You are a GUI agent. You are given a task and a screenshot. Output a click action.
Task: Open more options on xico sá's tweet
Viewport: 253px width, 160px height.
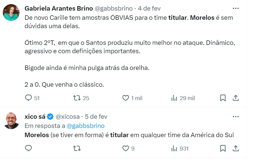click(236, 116)
